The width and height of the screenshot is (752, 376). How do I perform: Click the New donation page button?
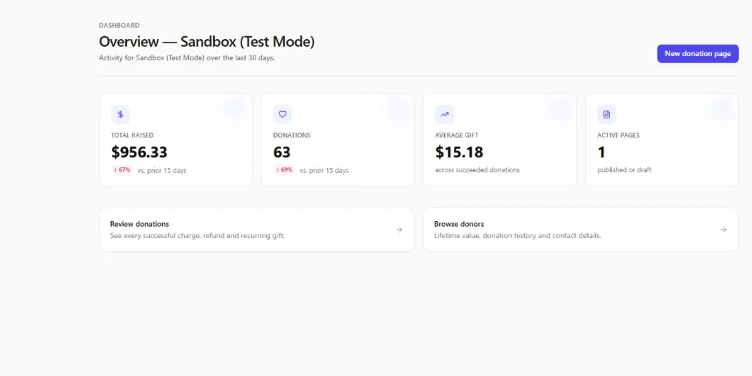pos(698,54)
